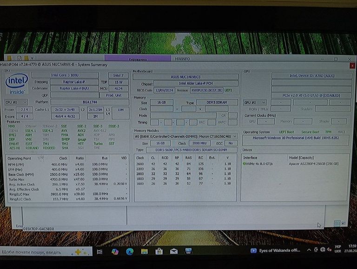Click the 15 W TDP field
Image resolution: width=357 pixels, height=269 pixels.
(119, 82)
